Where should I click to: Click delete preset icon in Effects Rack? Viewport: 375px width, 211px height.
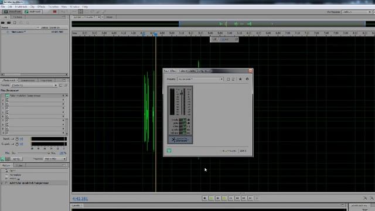(x=66, y=85)
